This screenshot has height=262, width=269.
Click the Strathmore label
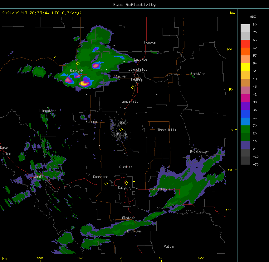tap(161, 189)
